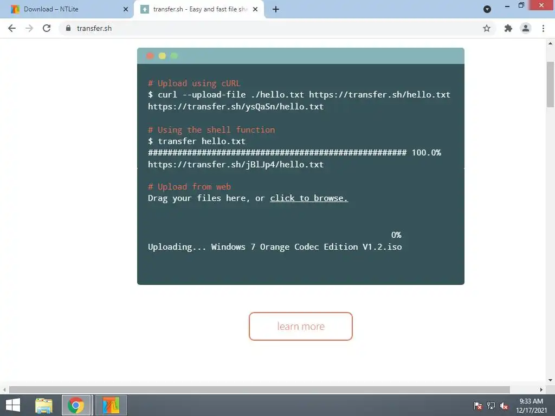The height and width of the screenshot is (416, 555).
Task: Open the Action Center flag tray icon
Action: coord(478,405)
